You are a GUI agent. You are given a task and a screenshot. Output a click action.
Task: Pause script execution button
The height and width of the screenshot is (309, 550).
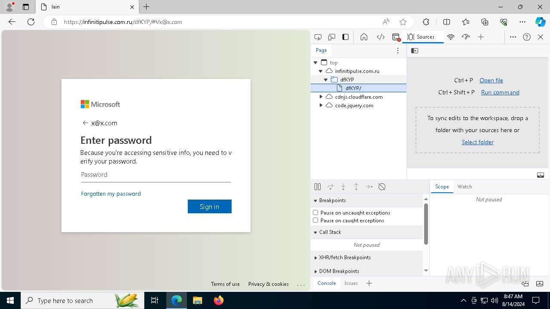pyautogui.click(x=318, y=187)
